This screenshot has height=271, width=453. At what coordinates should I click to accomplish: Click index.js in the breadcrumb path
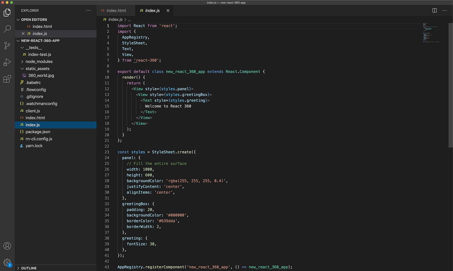(115, 19)
